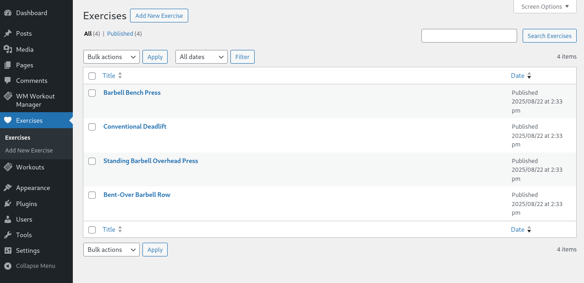Open Add New Exercise submenu item
The height and width of the screenshot is (283, 584).
29,150
